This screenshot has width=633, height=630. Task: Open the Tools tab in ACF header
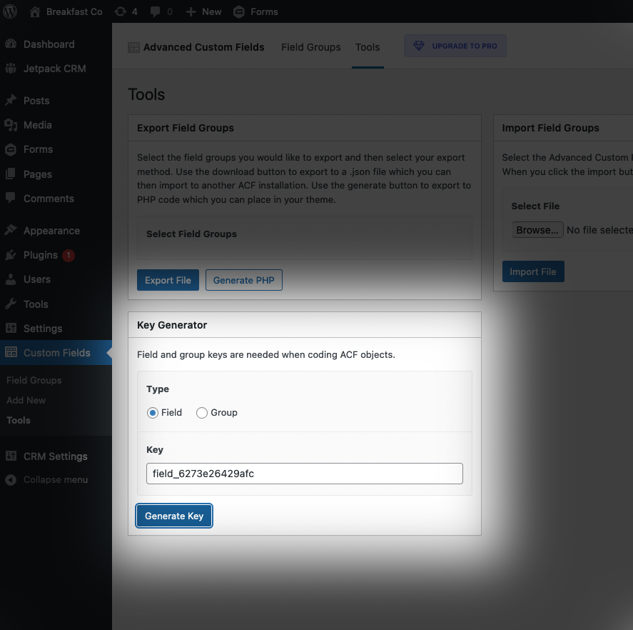click(x=368, y=47)
